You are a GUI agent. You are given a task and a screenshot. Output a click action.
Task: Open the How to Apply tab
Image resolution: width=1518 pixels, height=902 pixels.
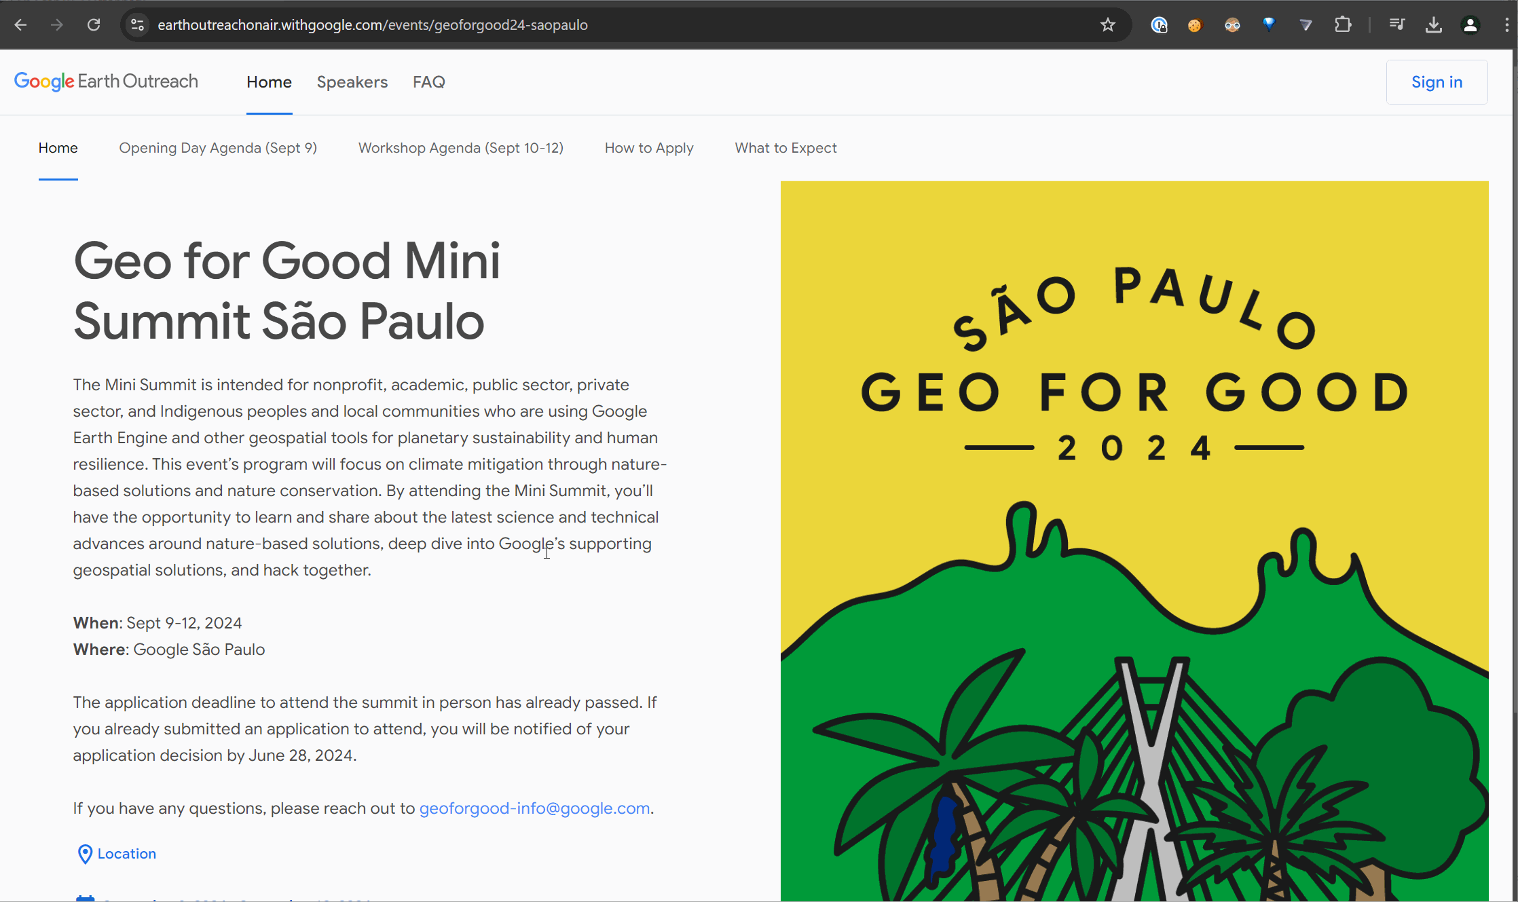(x=649, y=148)
